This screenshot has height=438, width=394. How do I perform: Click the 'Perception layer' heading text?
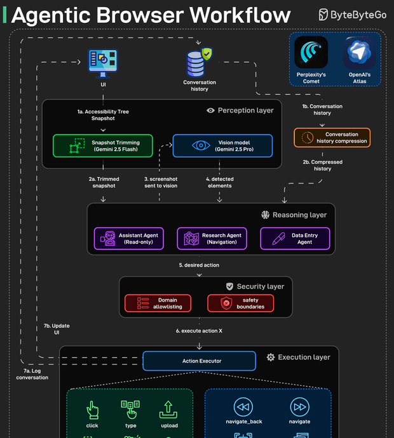coord(245,110)
